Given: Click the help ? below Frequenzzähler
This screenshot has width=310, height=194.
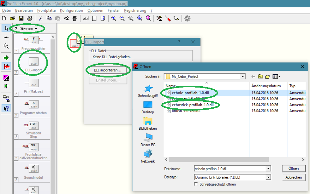Looking at the screenshot, I should (x=16, y=51).
